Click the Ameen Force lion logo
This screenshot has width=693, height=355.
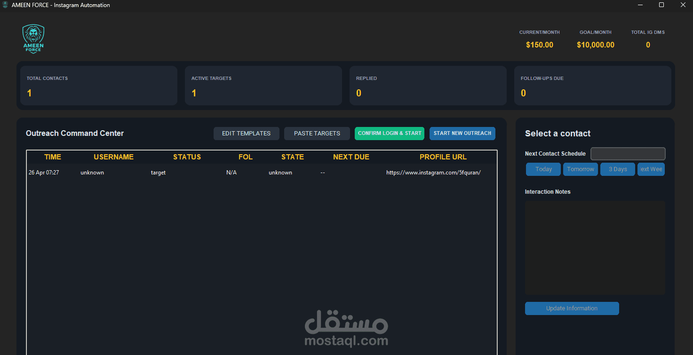[x=33, y=39]
